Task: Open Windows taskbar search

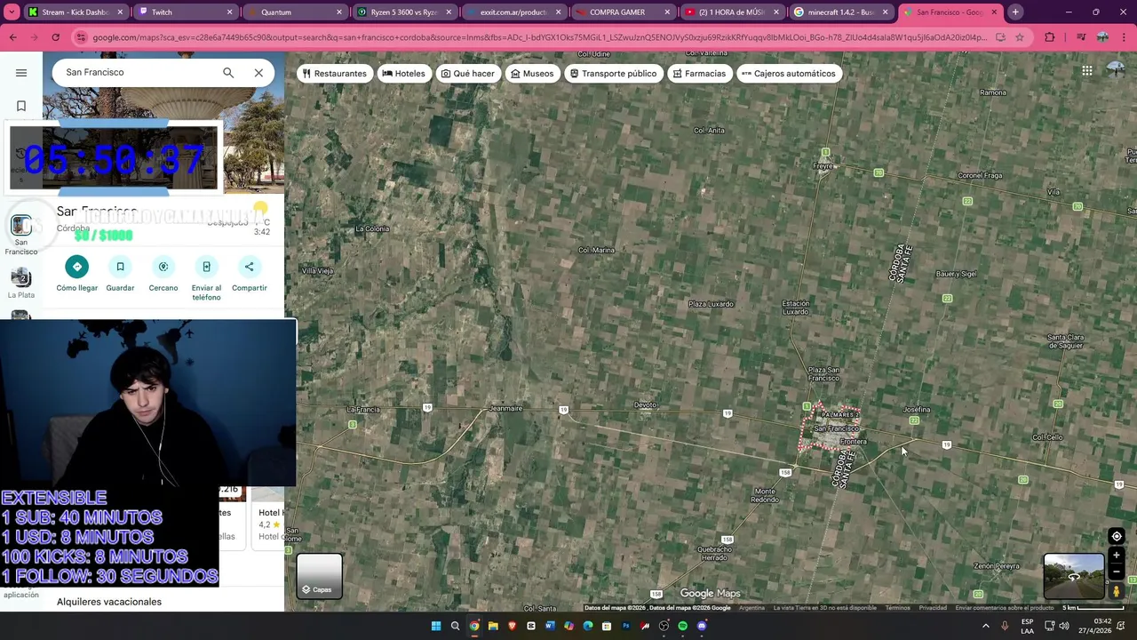Action: (x=455, y=626)
